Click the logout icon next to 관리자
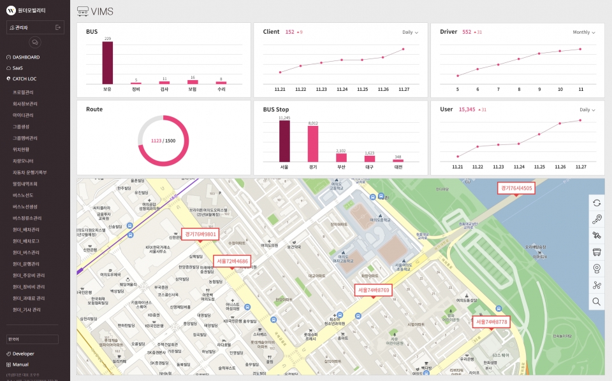This screenshot has height=381, width=612. pos(59,27)
